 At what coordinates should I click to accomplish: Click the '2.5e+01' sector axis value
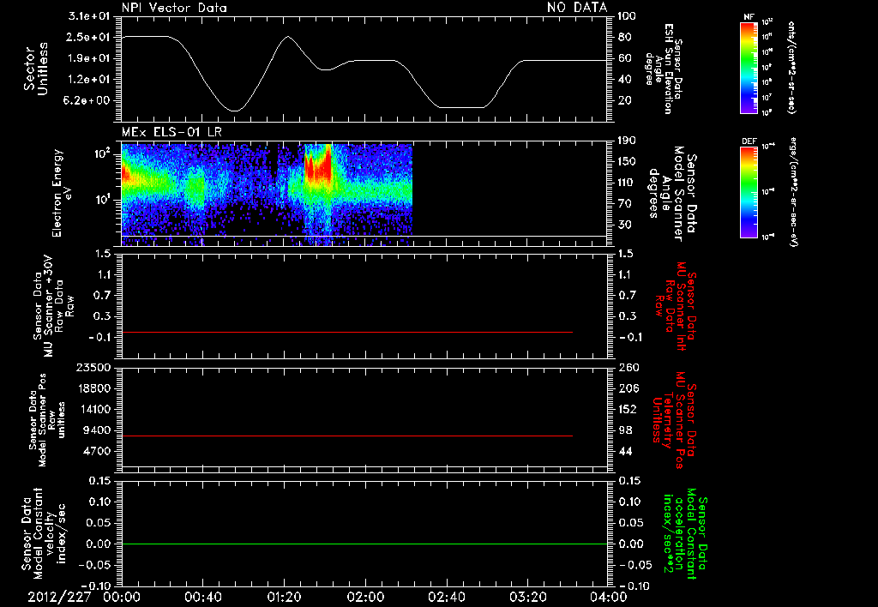pos(89,37)
